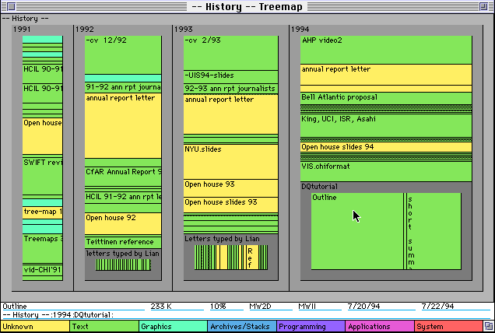Select Bell Atlantic proposal in 1994
The image size is (495, 333).
[x=386, y=99]
